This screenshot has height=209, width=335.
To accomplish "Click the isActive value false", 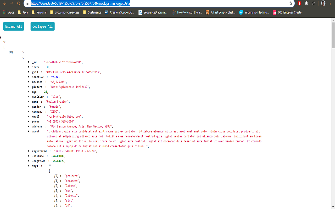I will (55, 77).
